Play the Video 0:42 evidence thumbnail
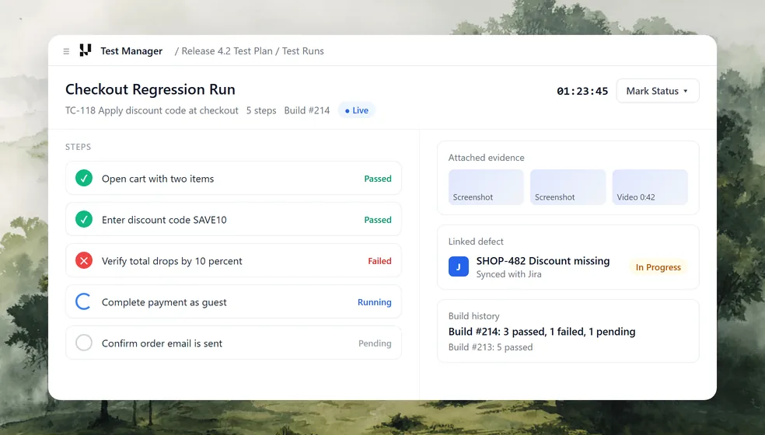This screenshot has height=435, width=765. [650, 187]
